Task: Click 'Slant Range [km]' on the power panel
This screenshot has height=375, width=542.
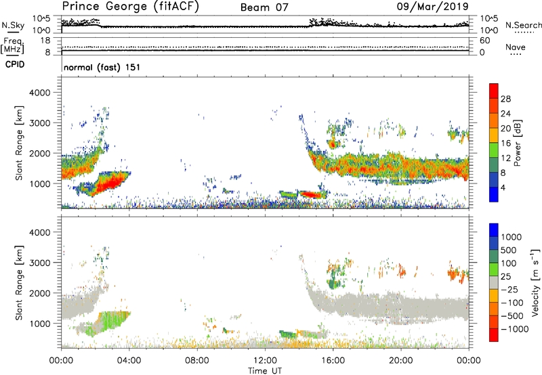Action: tap(19, 143)
